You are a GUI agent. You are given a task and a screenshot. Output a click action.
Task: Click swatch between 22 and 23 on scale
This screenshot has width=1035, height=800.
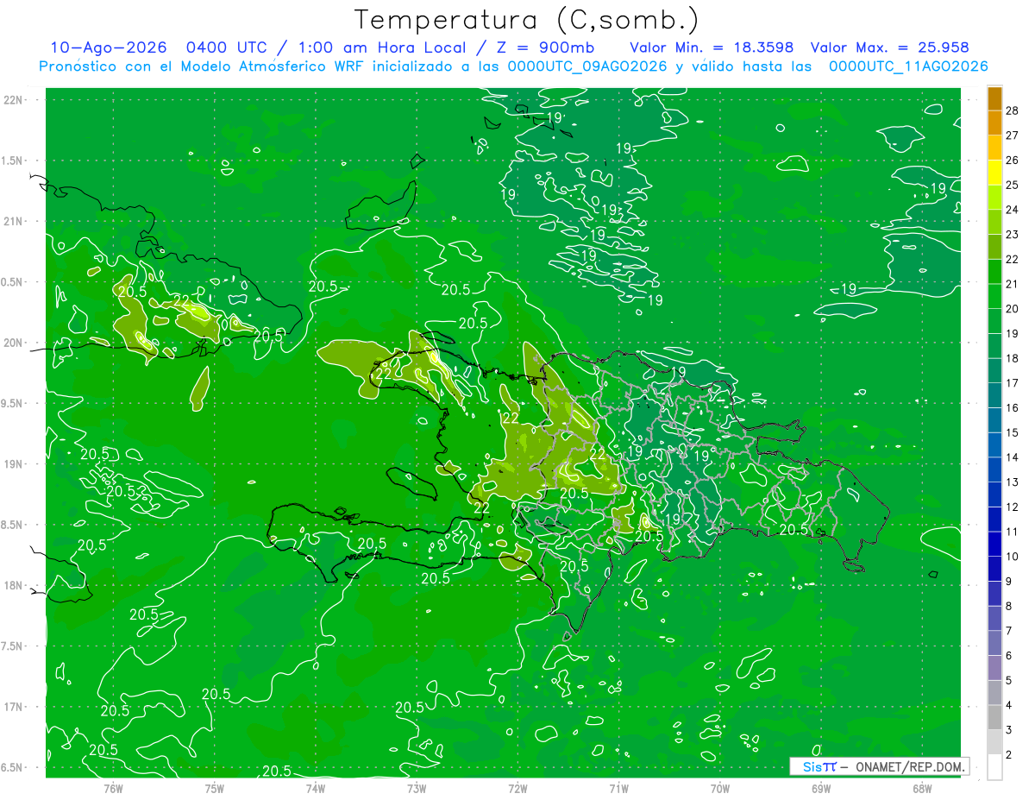pyautogui.click(x=994, y=247)
